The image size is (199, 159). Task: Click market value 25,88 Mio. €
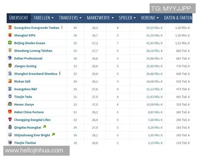click(x=154, y=58)
